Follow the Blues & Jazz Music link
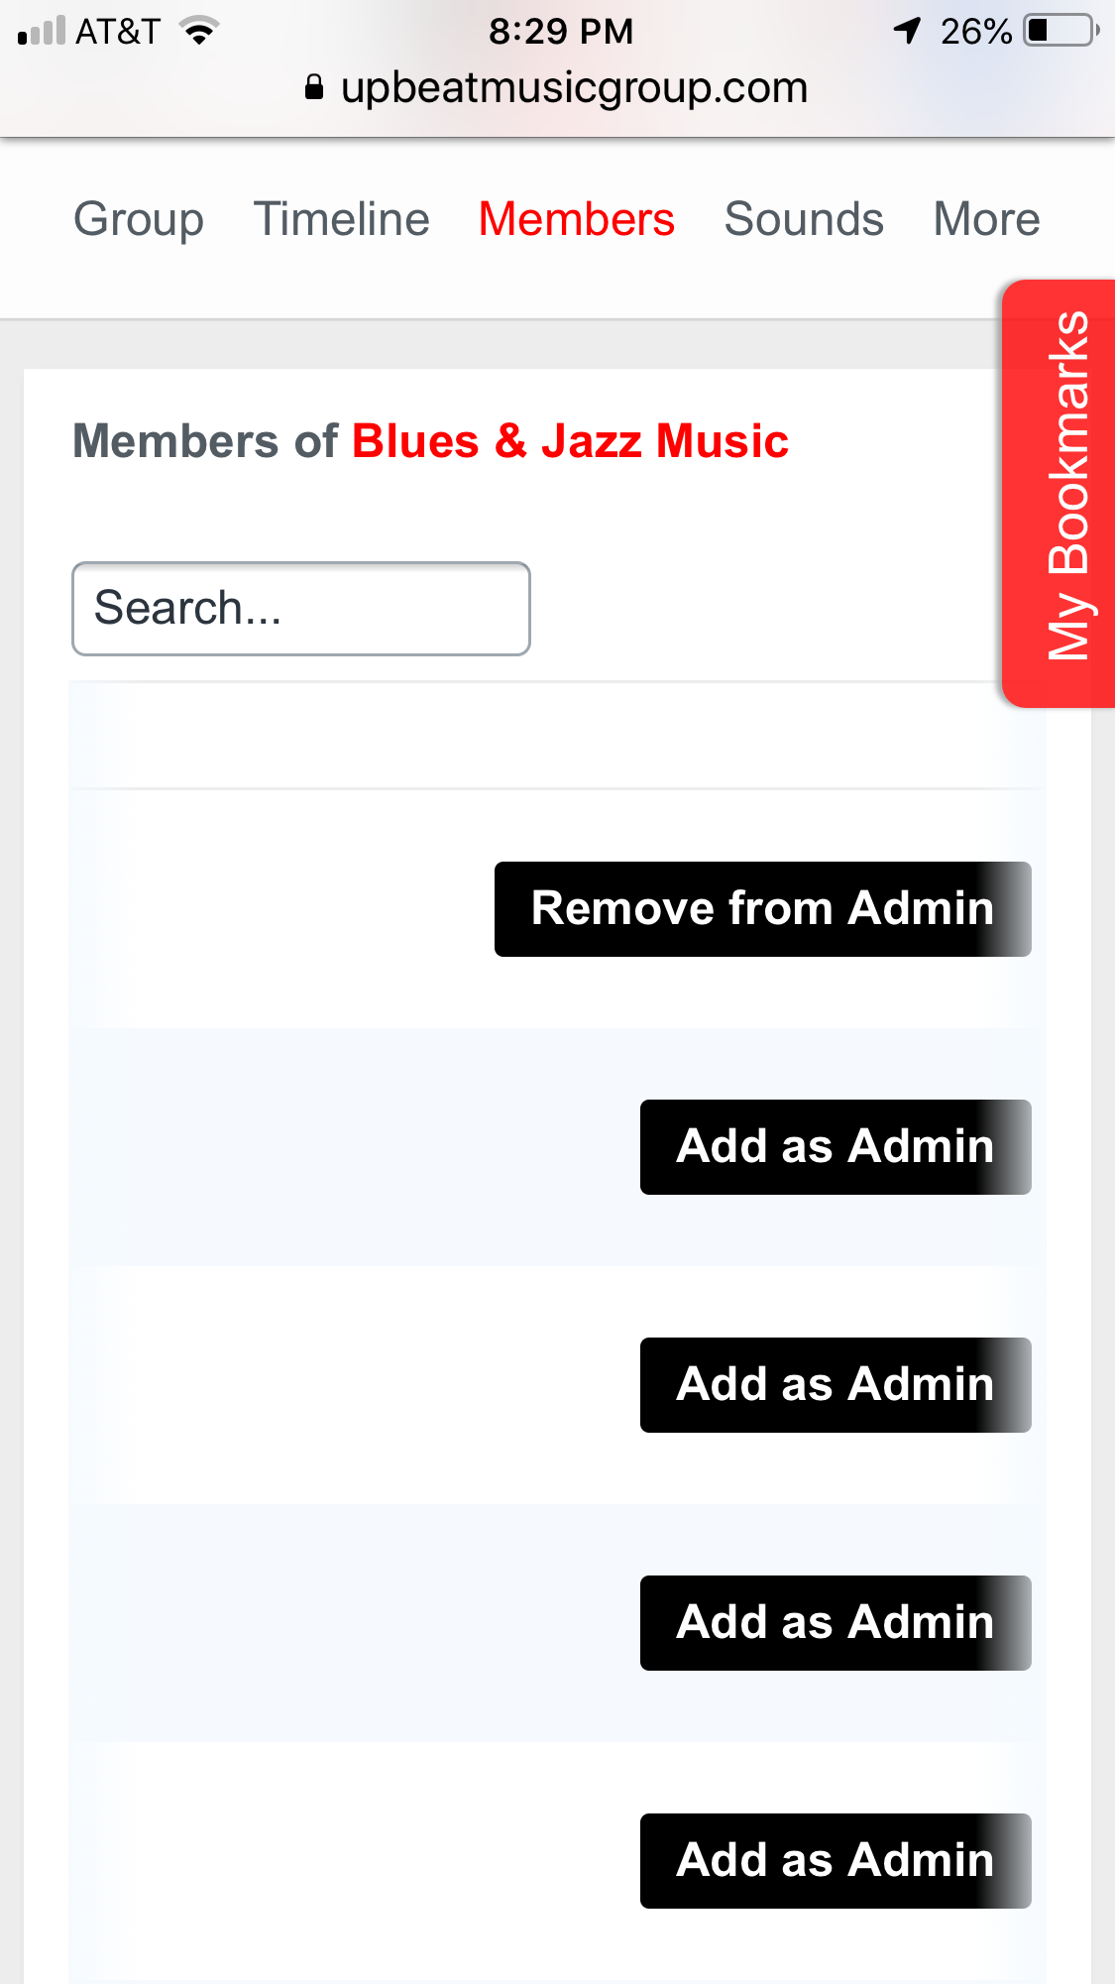The height and width of the screenshot is (1984, 1115). [570, 441]
